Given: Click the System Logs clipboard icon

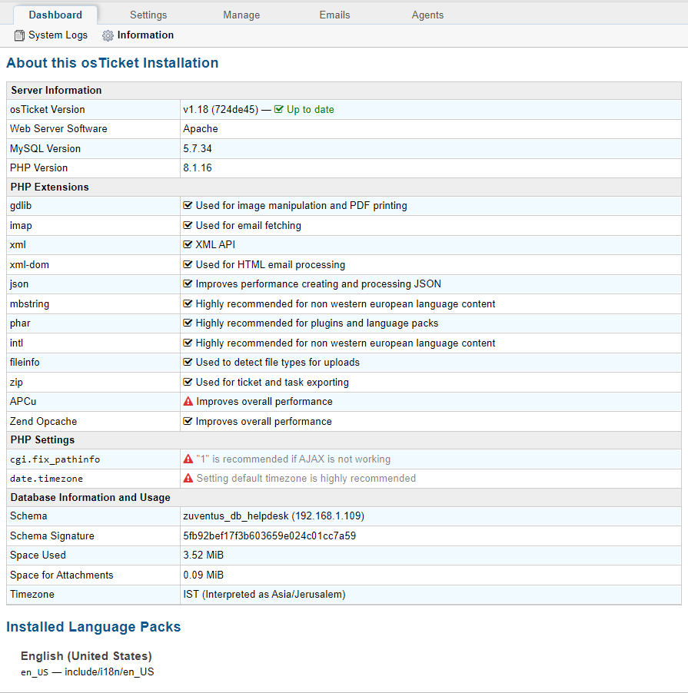Looking at the screenshot, I should point(19,35).
